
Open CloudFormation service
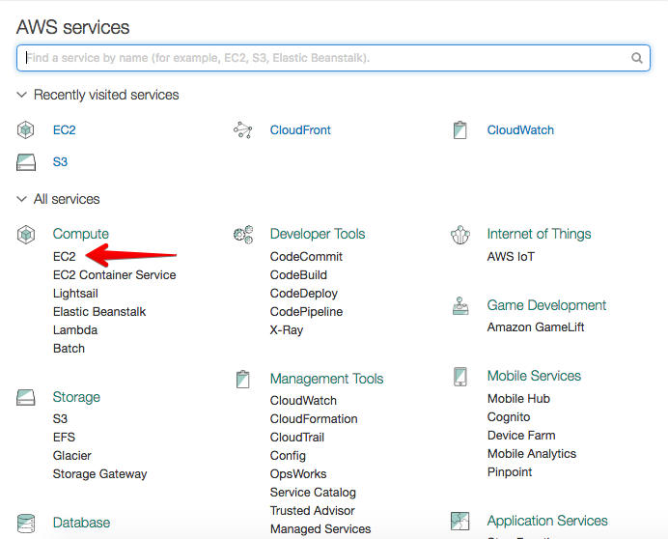coord(314,419)
